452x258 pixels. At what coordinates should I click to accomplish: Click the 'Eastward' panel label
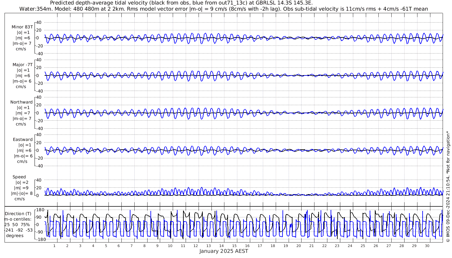[23, 140]
